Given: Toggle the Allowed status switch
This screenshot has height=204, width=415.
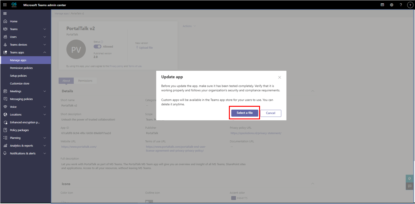Looking at the screenshot, I should (x=97, y=46).
